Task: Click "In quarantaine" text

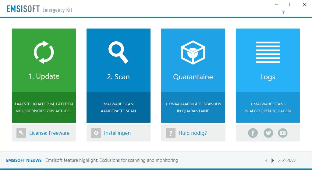Action: (x=193, y=111)
